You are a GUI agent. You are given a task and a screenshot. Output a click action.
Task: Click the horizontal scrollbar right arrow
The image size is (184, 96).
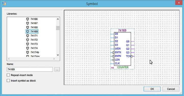point(54,59)
